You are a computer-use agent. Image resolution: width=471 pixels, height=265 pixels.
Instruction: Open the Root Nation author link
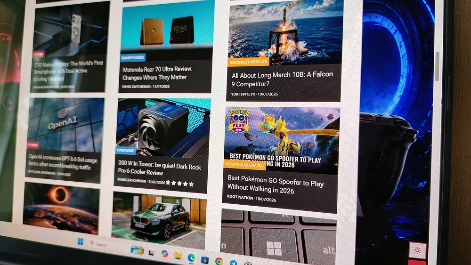point(240,197)
